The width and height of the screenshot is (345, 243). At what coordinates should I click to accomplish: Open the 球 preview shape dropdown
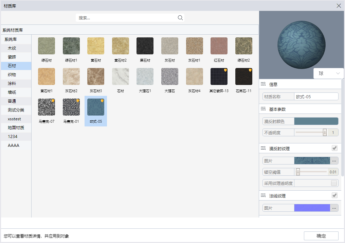329,73
